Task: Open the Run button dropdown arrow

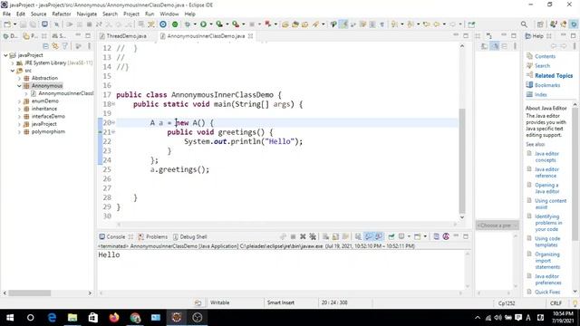Action: pos(211,24)
